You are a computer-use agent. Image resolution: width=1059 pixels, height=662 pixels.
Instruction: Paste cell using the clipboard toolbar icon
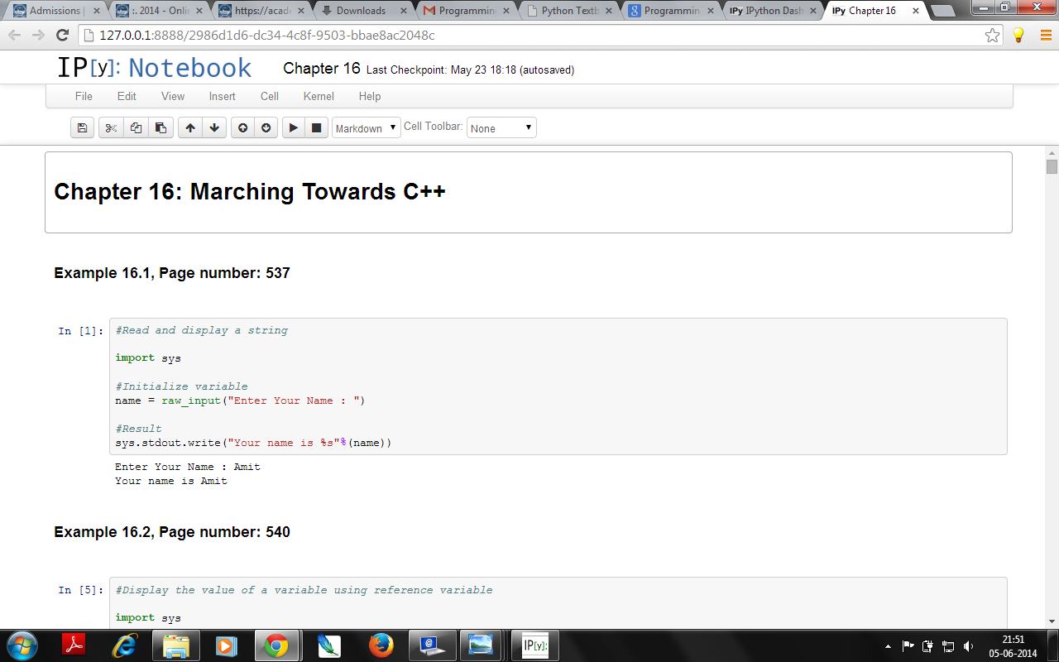pos(161,128)
